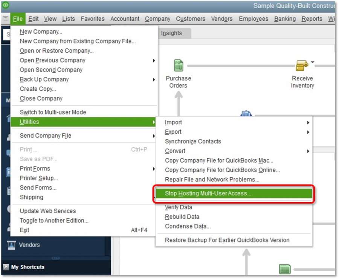Click Exit in the File menu
339x279 pixels.
tap(24, 230)
